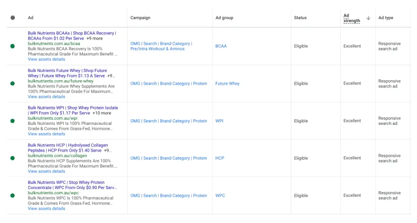View assets details for Future Whey ad
The height and width of the screenshot is (223, 417).
click(x=46, y=97)
